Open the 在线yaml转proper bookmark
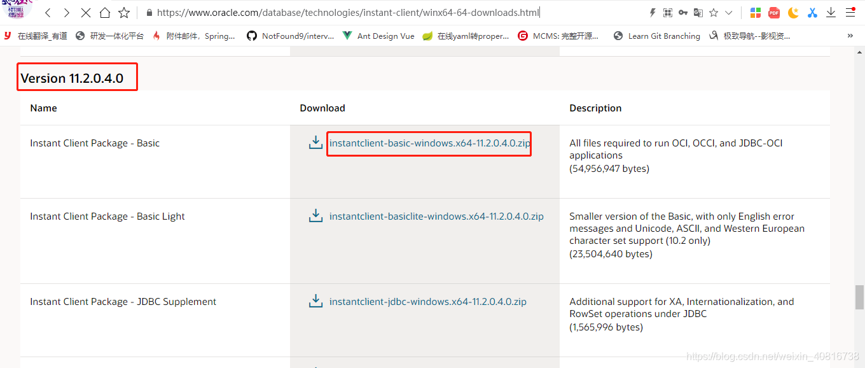The width and height of the screenshot is (865, 368). [466, 36]
